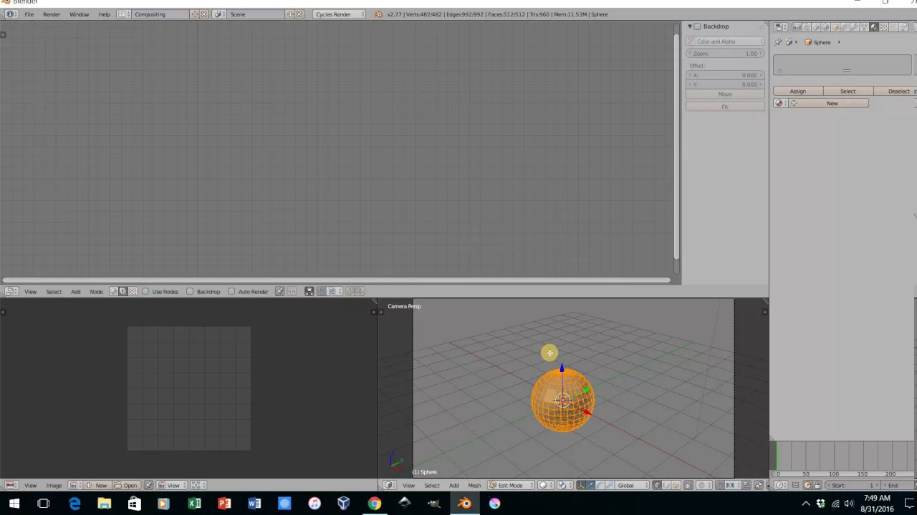Select texture node tree type icon
This screenshot has height=515, width=917.
point(133,291)
